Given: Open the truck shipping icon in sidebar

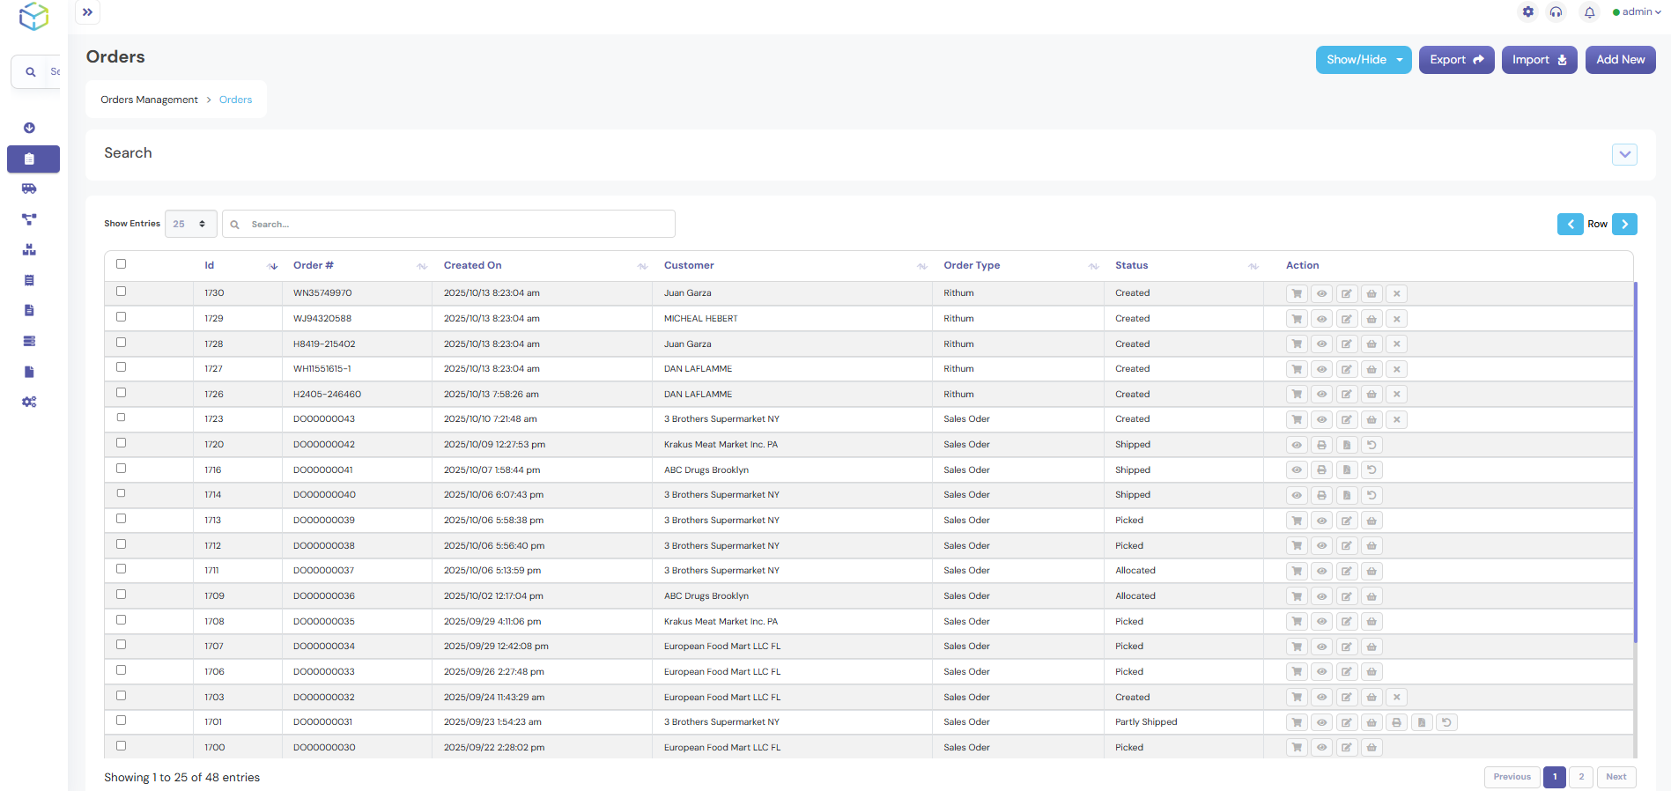Looking at the screenshot, I should (29, 189).
